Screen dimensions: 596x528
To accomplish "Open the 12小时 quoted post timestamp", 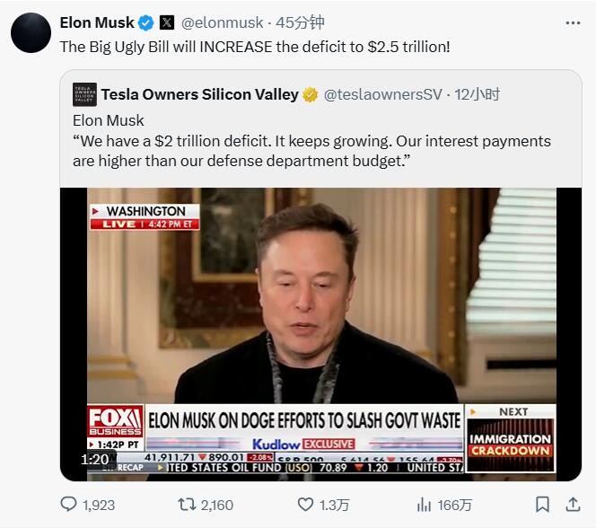I will [x=477, y=94].
